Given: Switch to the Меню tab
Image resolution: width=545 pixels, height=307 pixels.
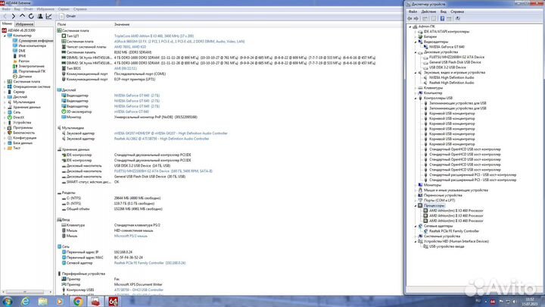Looking at the screenshot, I should tap(7, 23).
